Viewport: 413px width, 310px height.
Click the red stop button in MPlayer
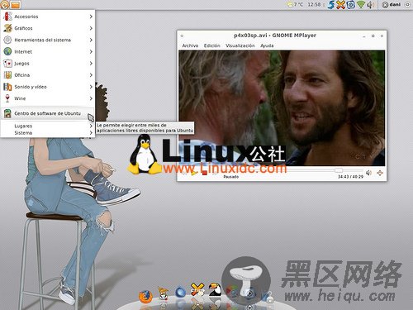(204, 173)
